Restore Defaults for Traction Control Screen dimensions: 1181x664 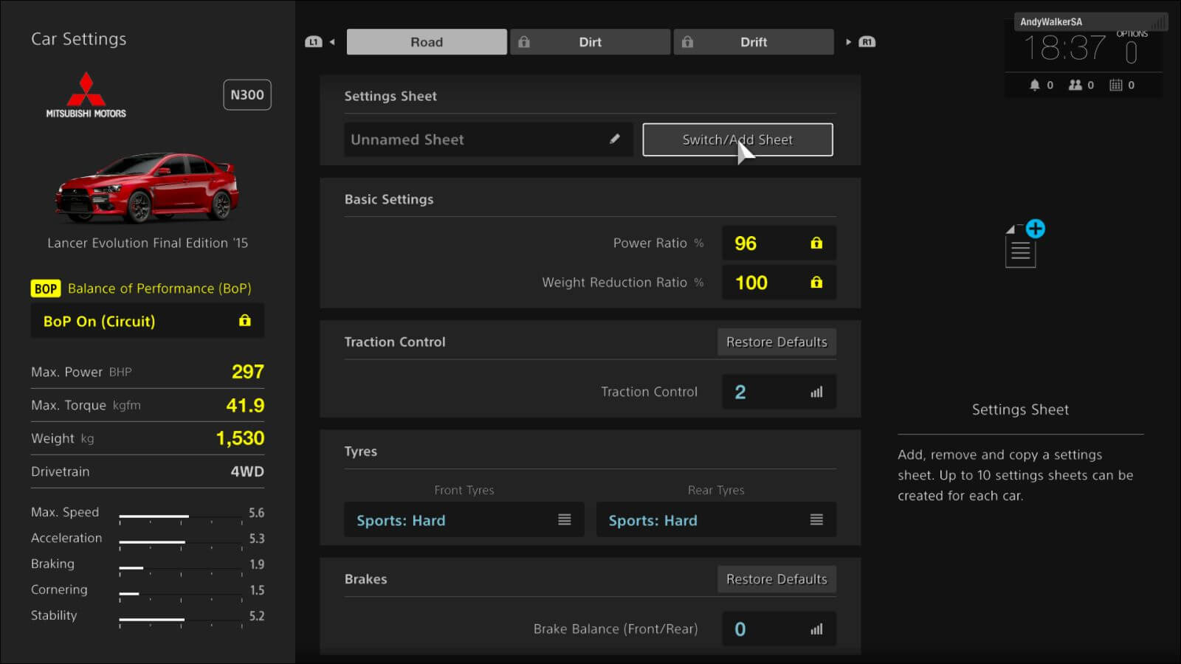point(777,342)
